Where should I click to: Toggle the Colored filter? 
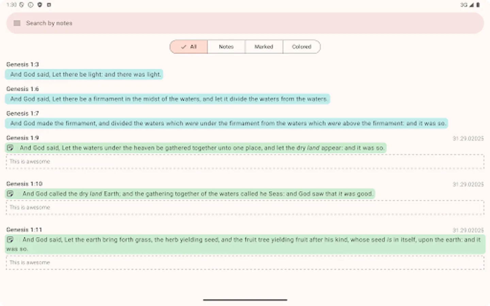click(x=301, y=47)
